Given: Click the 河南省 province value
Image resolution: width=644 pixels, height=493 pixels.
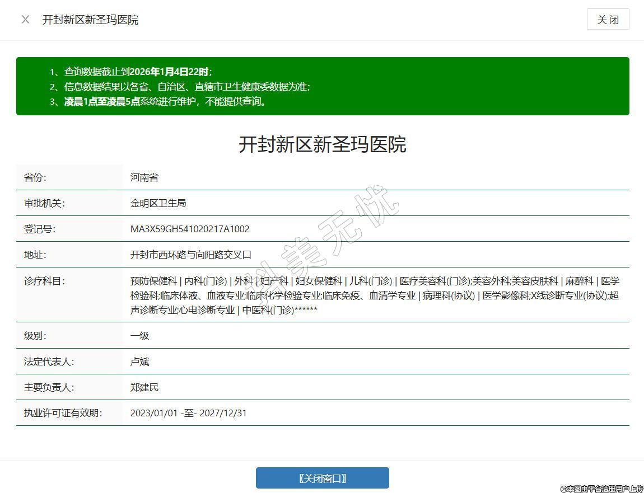Looking at the screenshot, I should click(x=144, y=177).
